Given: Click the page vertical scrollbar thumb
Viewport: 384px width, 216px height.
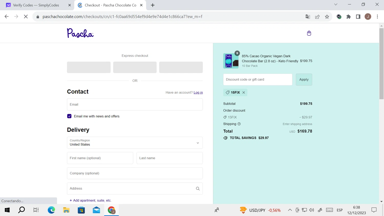Looking at the screenshot, I should coord(381,63).
